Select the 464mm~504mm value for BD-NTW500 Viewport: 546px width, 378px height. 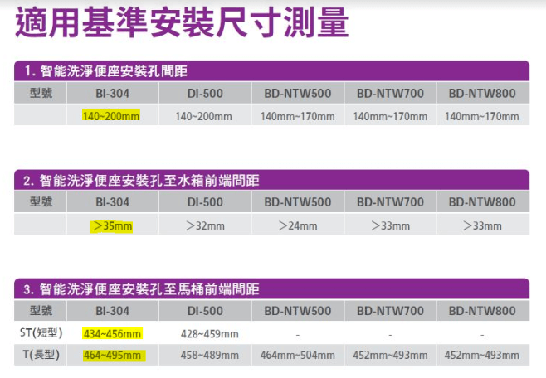coord(298,355)
